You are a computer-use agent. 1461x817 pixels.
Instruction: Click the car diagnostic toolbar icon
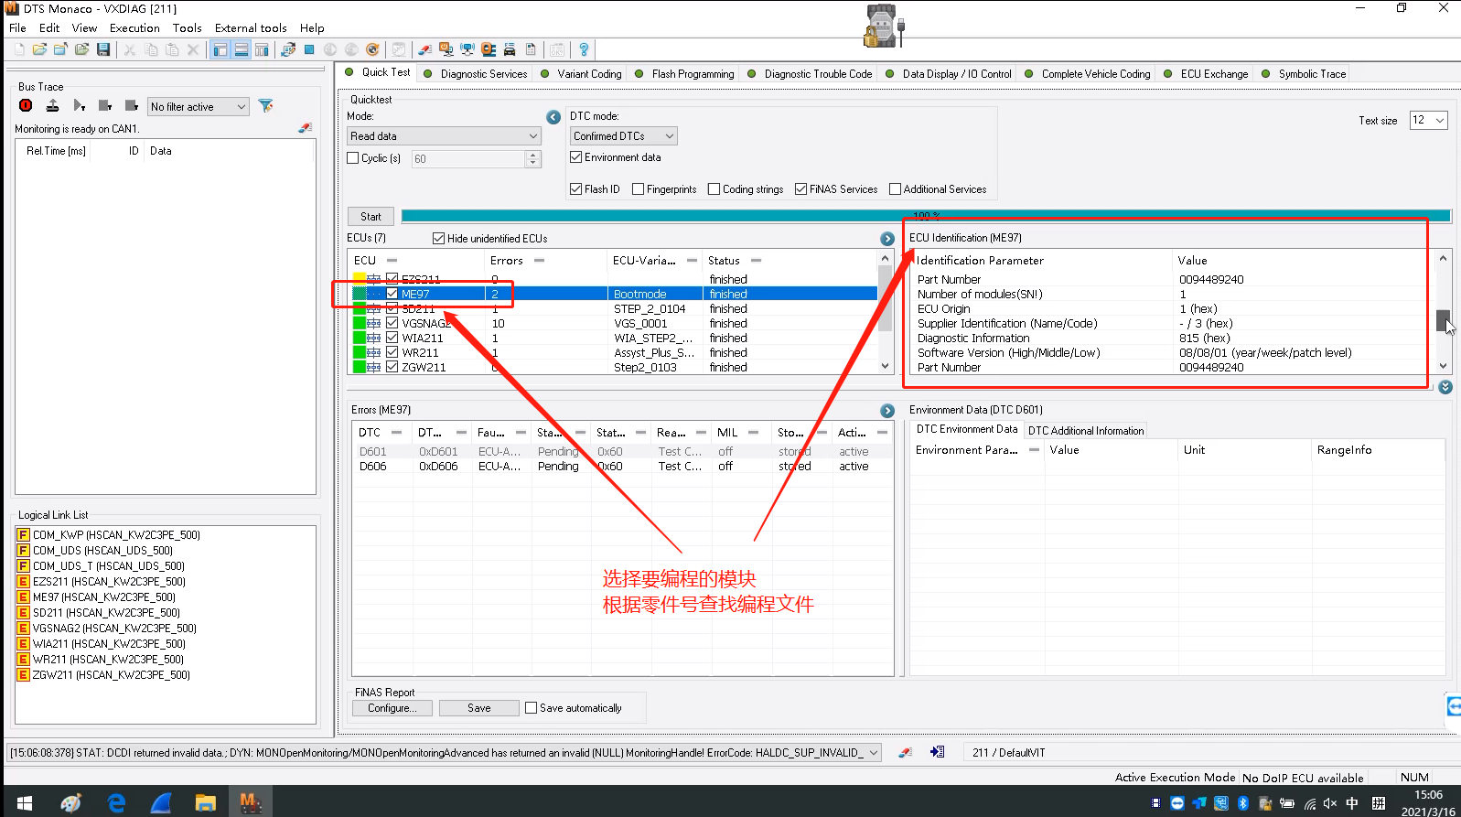point(509,49)
